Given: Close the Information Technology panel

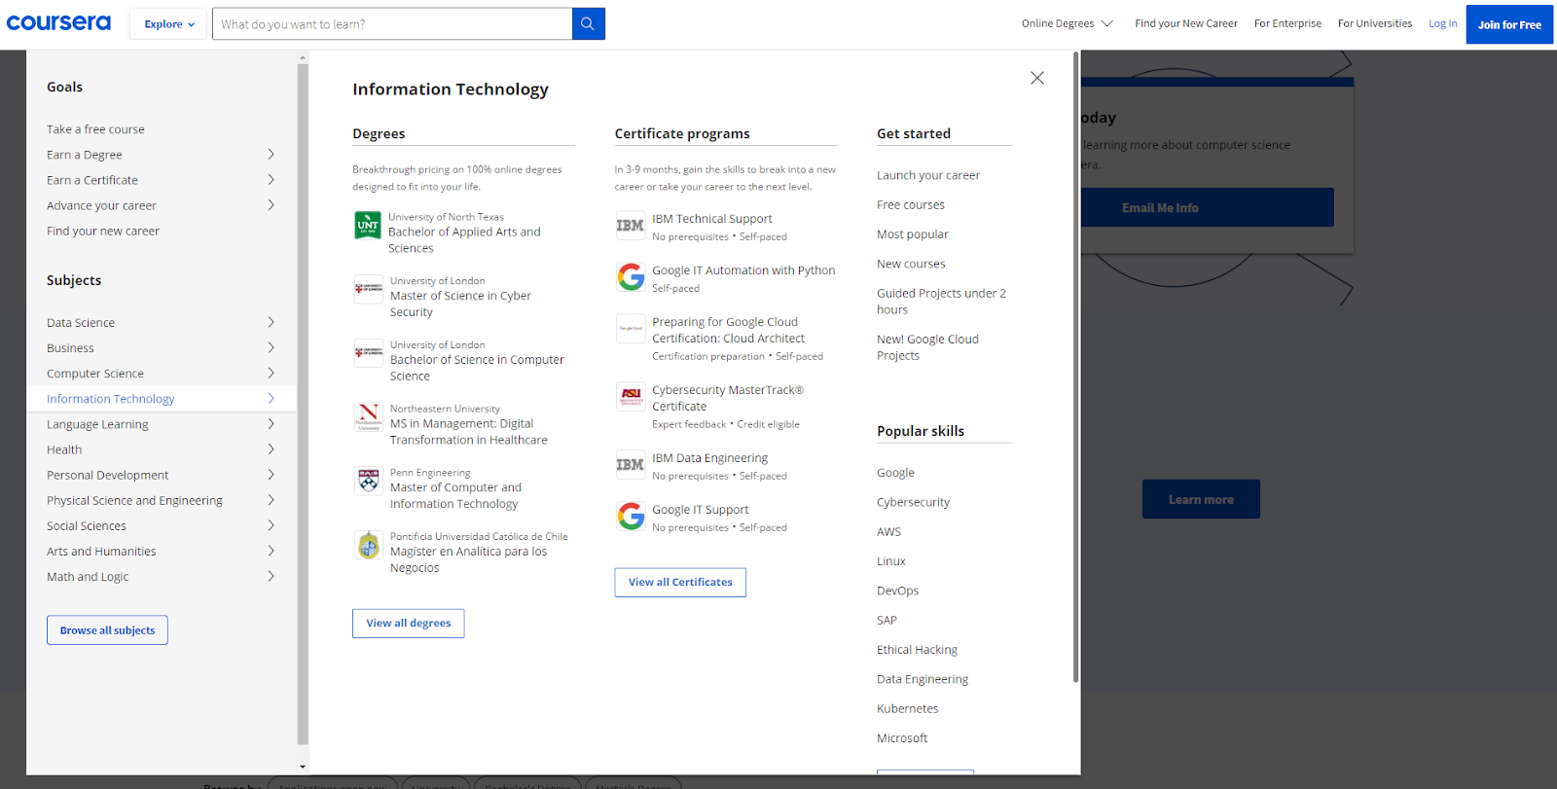Looking at the screenshot, I should 1037,78.
